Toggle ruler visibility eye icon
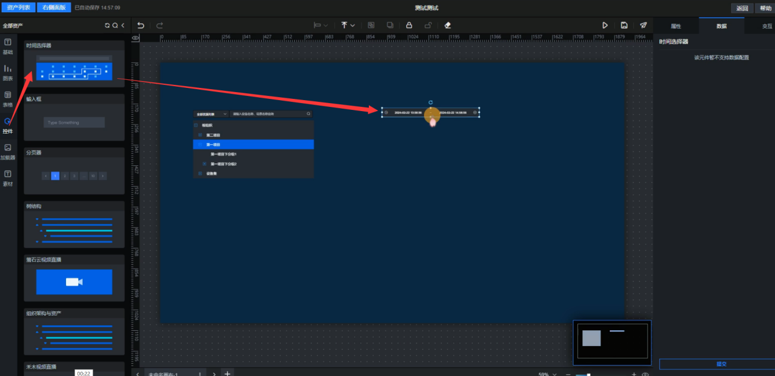The height and width of the screenshot is (376, 775). [135, 37]
